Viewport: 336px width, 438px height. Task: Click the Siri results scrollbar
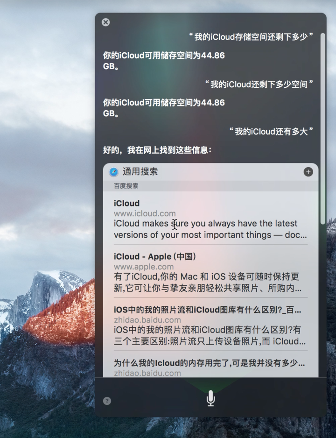pos(323,128)
